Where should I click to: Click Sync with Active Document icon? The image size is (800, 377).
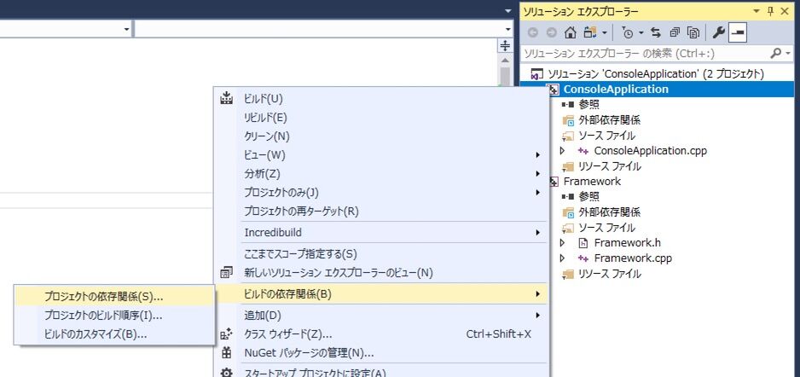click(656, 32)
